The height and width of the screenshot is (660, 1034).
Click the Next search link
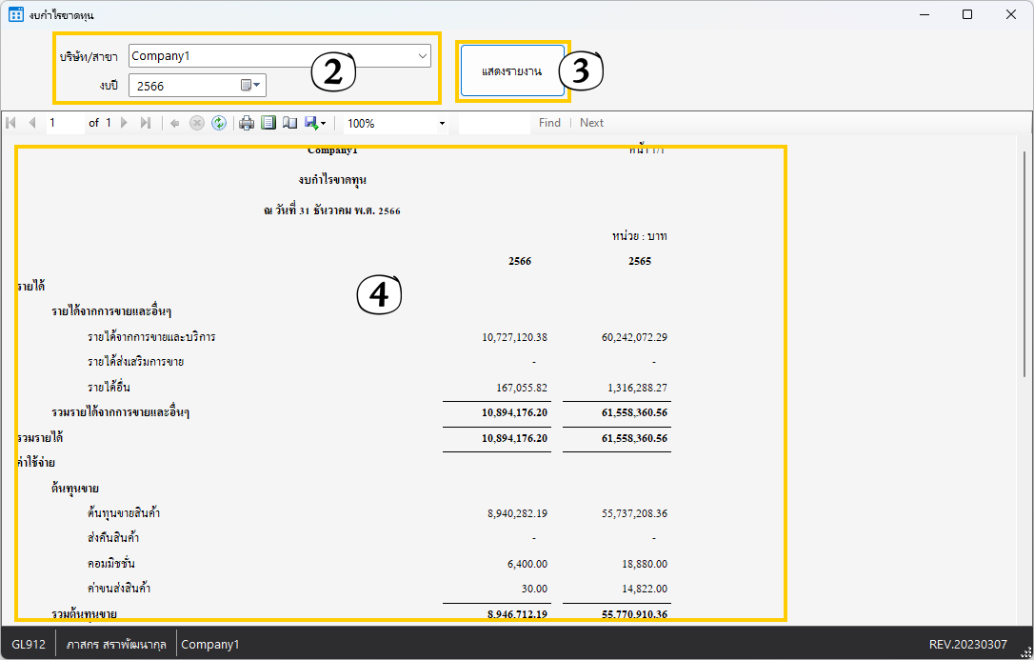coord(591,123)
